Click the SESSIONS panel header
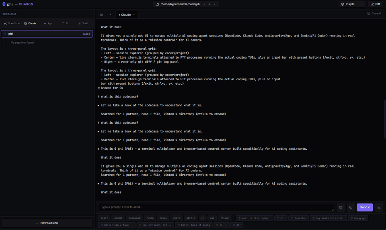The width and height of the screenshot is (386, 230). [9, 14]
